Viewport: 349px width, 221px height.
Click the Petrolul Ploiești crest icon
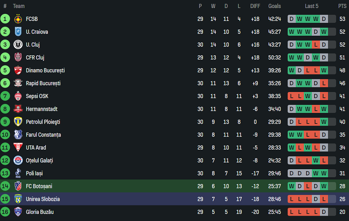coord(18,122)
